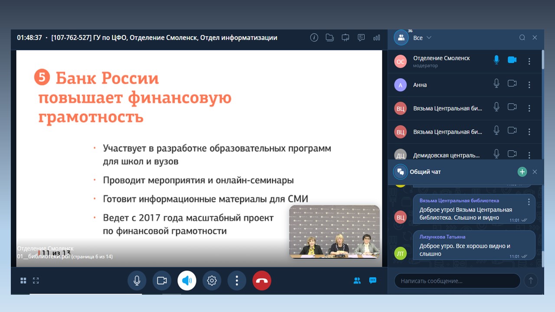Click sender name 'Лизункова Татьяна' in chat
Viewport: 555px width, 312px height.
[442, 237]
